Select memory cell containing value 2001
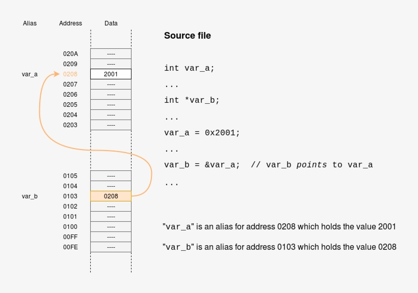418x293 pixels. point(111,74)
